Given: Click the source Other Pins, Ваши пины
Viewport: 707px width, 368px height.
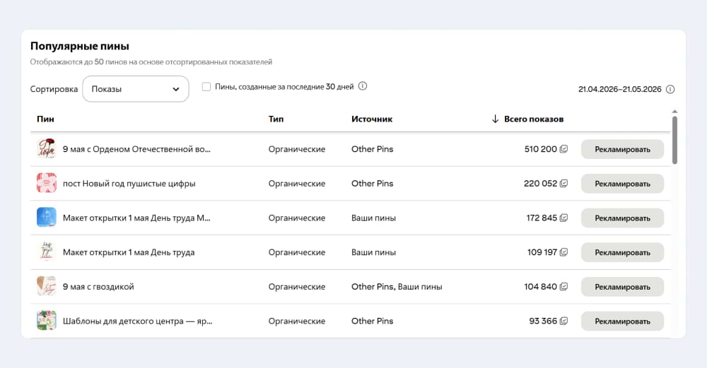Looking at the screenshot, I should point(397,287).
